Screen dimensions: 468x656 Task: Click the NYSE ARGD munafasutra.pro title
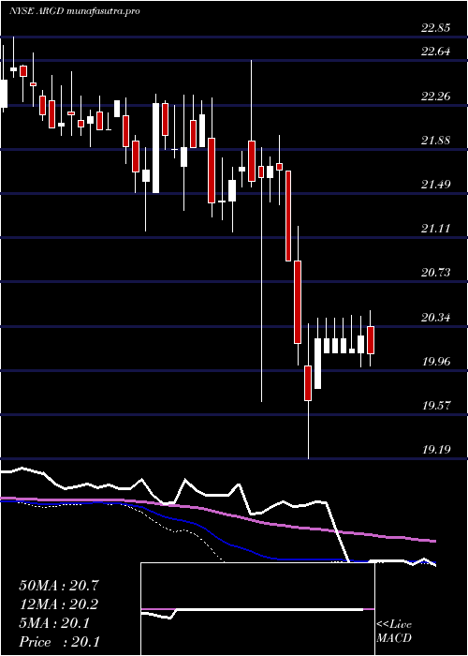74,11
